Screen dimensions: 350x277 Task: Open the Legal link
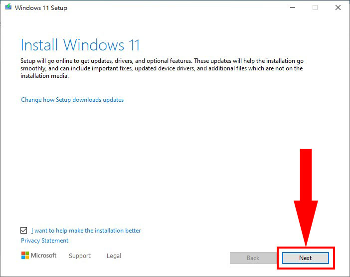click(114, 256)
